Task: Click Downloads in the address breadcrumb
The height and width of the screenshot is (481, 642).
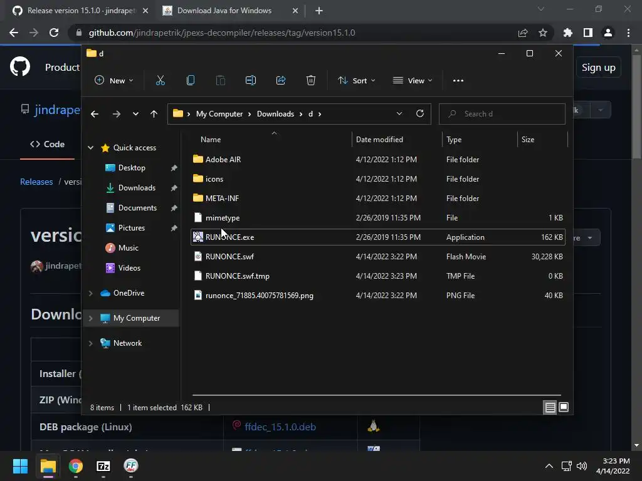Action: tap(276, 114)
